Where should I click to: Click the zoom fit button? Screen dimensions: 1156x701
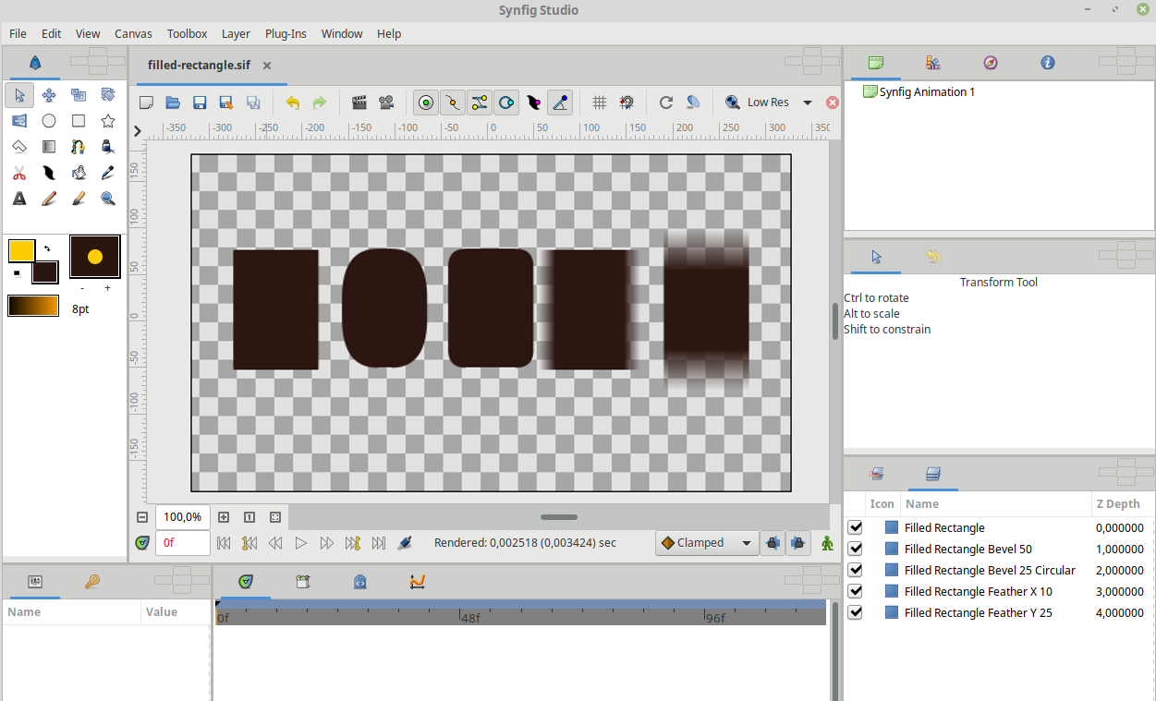coord(275,517)
